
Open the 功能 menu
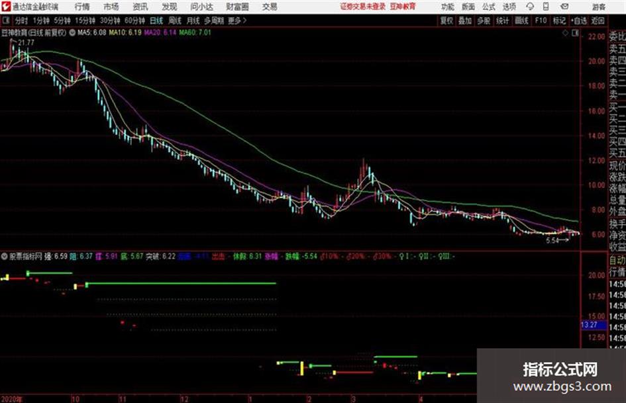click(448, 7)
